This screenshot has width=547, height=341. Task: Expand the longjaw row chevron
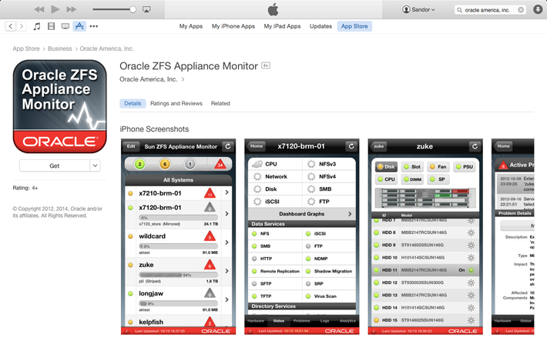(x=227, y=299)
